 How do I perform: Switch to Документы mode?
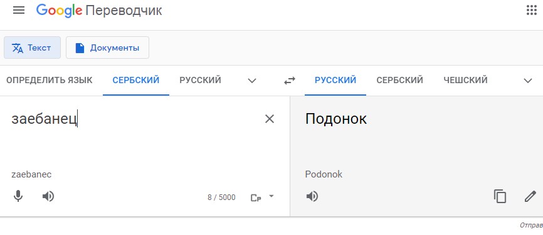click(x=108, y=47)
